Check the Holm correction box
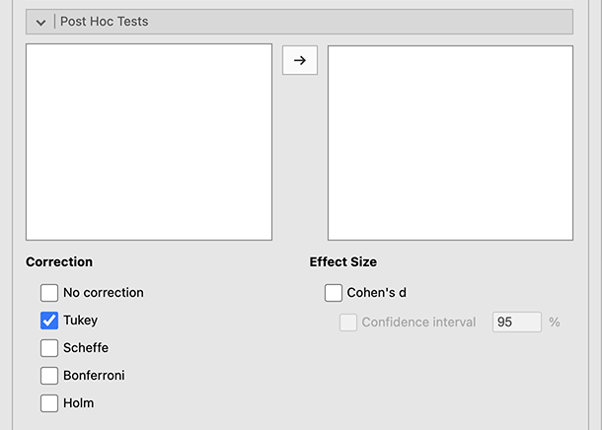602x430 pixels. click(49, 403)
